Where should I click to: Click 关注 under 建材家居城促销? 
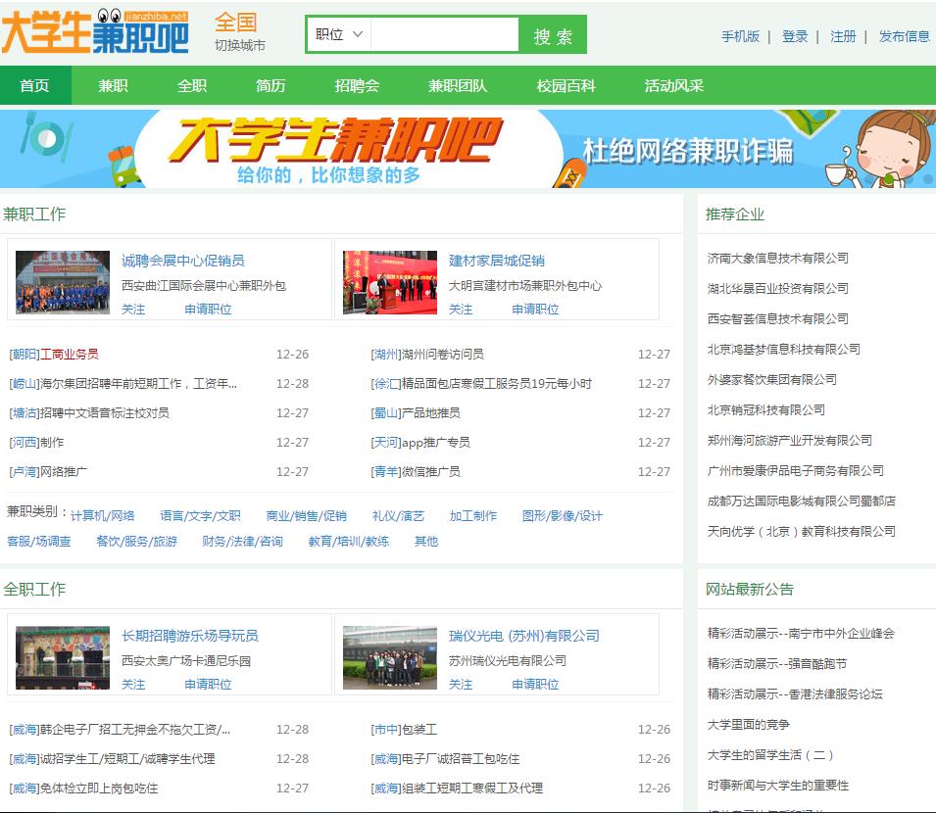[461, 309]
